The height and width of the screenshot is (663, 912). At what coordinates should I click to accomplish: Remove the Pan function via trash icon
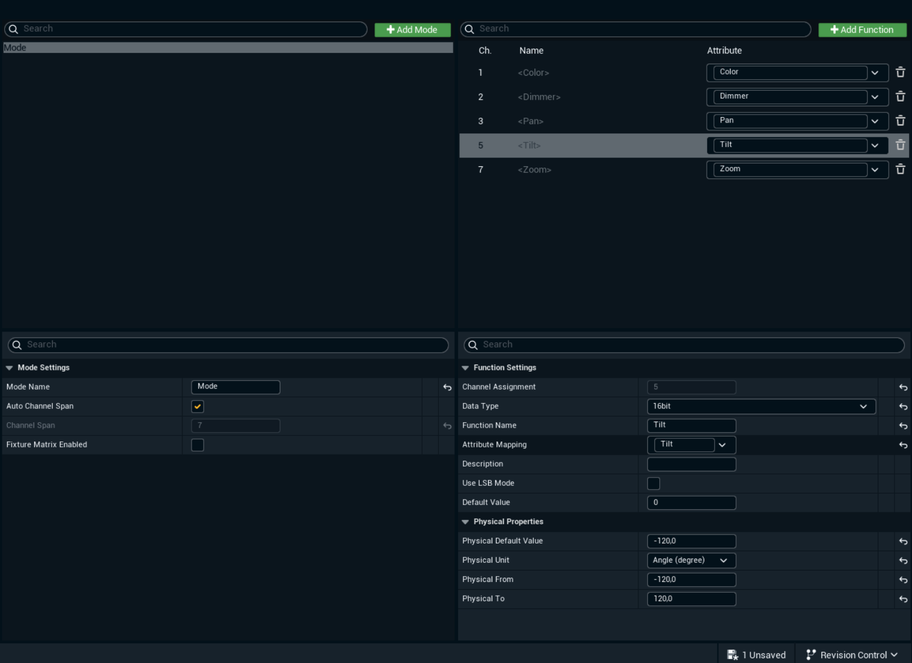pos(900,121)
